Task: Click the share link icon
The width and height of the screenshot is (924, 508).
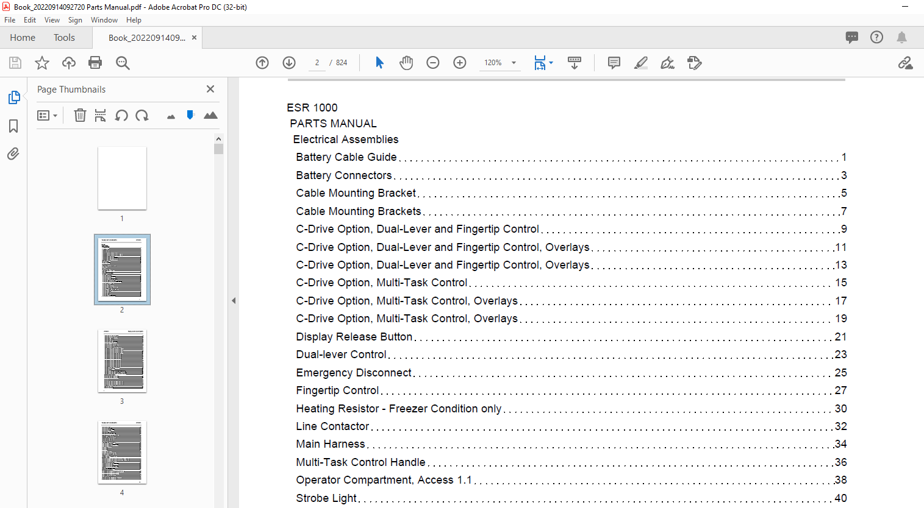Action: point(905,63)
